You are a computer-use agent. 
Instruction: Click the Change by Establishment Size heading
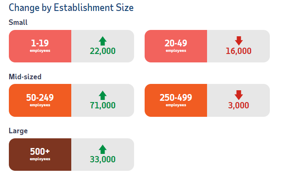[71, 8]
